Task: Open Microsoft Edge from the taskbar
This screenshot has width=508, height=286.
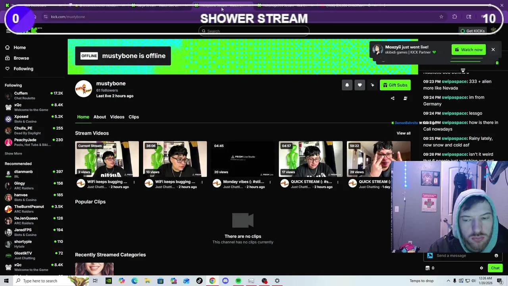Action: tap(135, 281)
